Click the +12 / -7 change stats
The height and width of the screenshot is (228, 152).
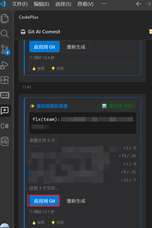(x=128, y=180)
